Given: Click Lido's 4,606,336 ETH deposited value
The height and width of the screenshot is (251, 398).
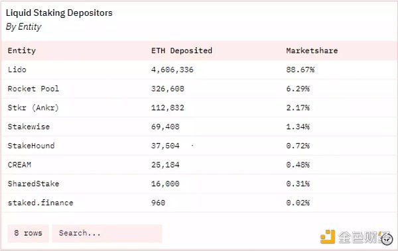Looking at the screenshot, I should pyautogui.click(x=172, y=70).
